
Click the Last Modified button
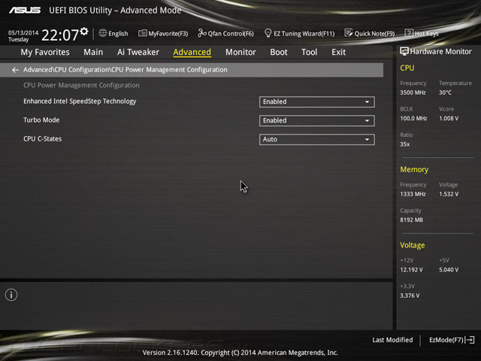click(x=392, y=340)
